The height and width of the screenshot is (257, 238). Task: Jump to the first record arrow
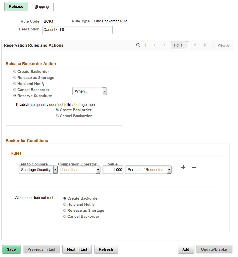(x=154, y=45)
